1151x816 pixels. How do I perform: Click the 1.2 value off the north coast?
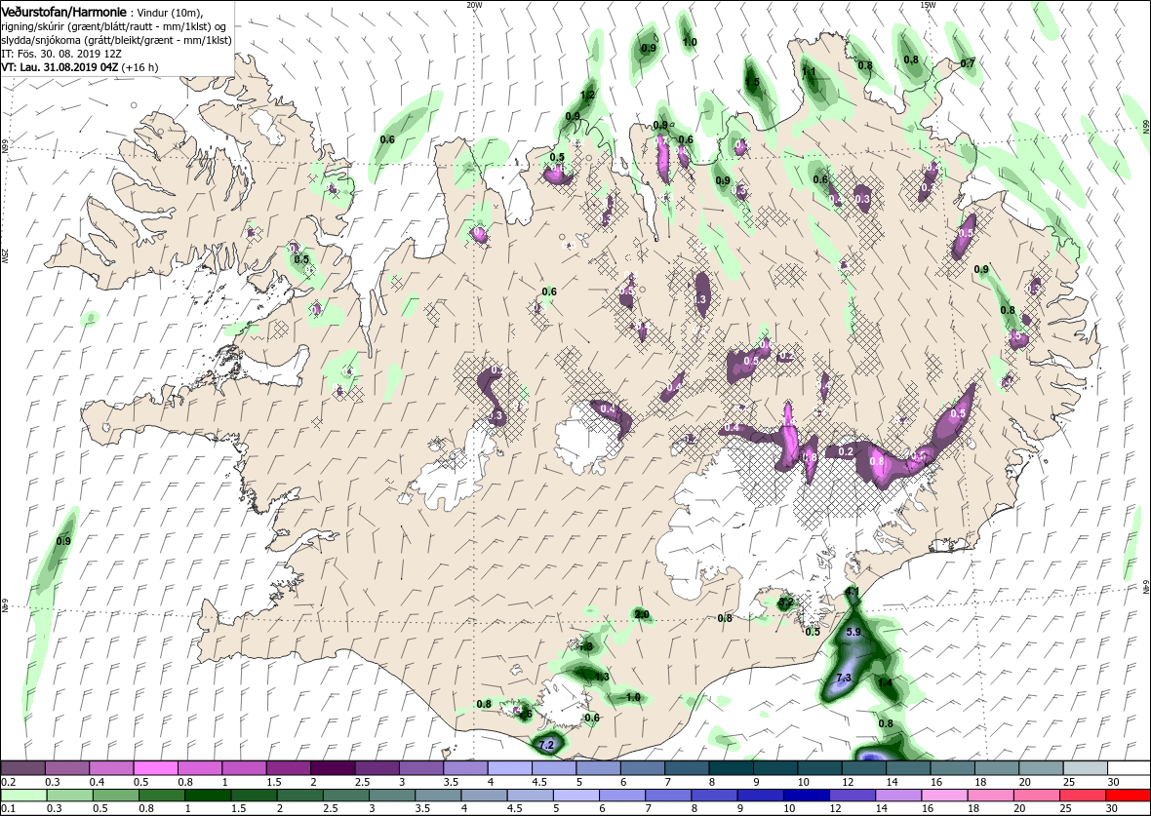coord(587,96)
